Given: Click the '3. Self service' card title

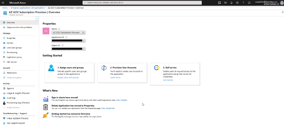Looking at the screenshot, I should [x=170, y=68].
